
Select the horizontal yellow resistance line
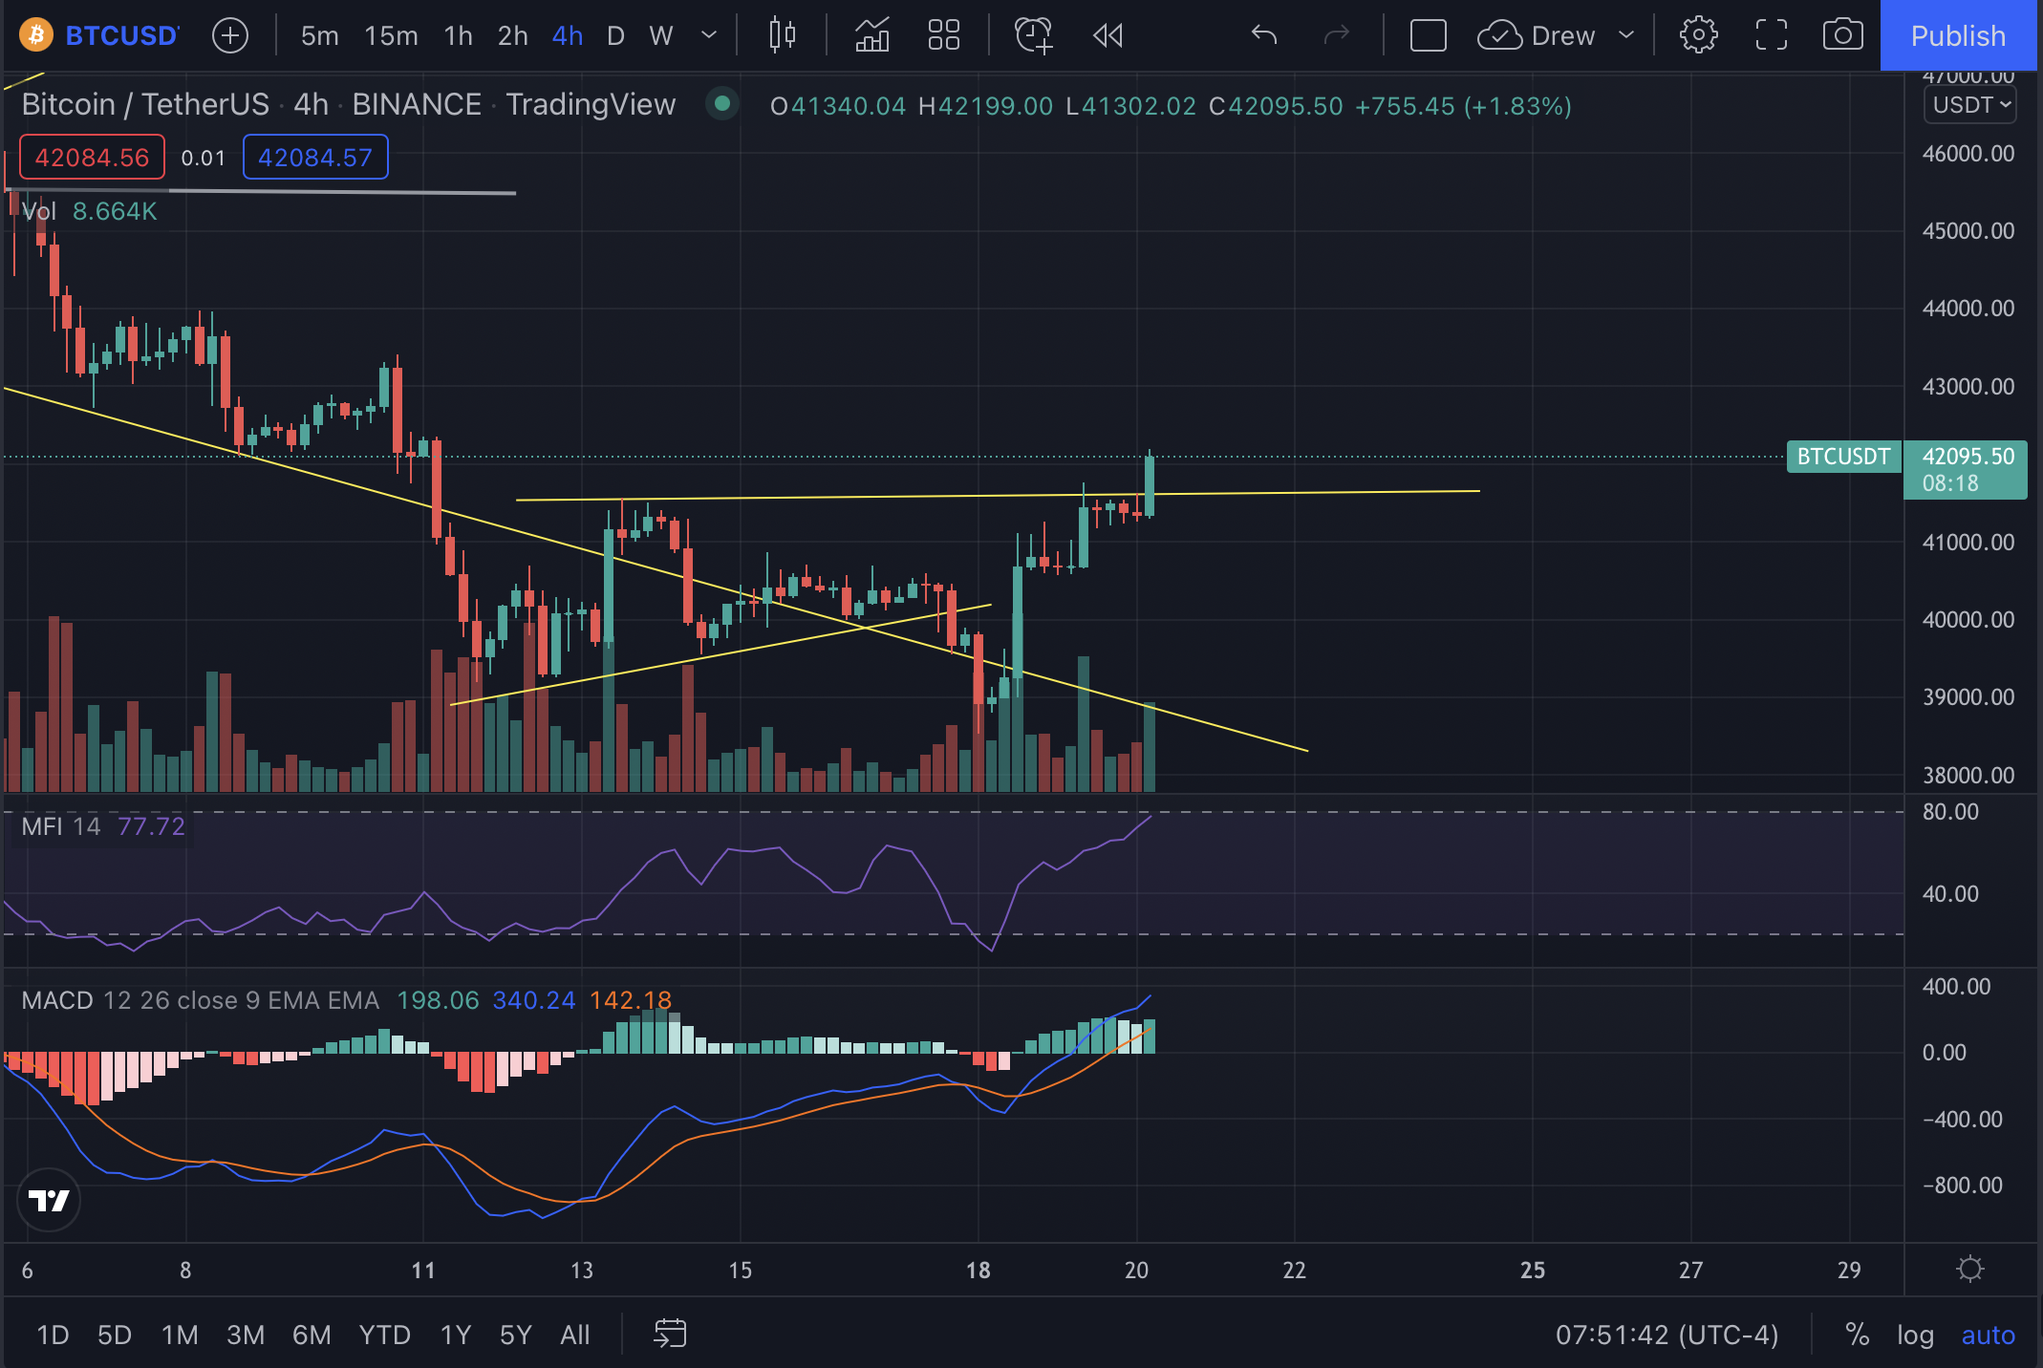click(997, 495)
